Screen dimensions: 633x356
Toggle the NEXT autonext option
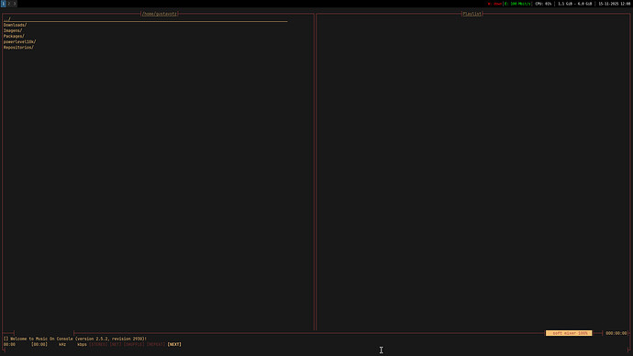coord(174,344)
